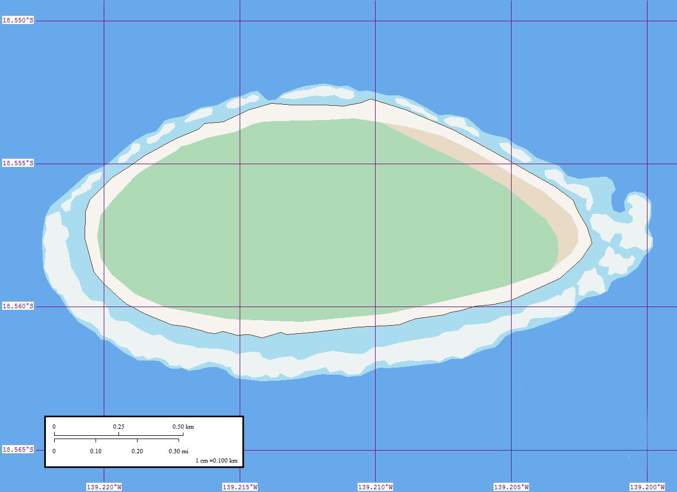The image size is (677, 492).
Task: Click the '1 cm = 0.100 km' text
Action: click(x=216, y=461)
